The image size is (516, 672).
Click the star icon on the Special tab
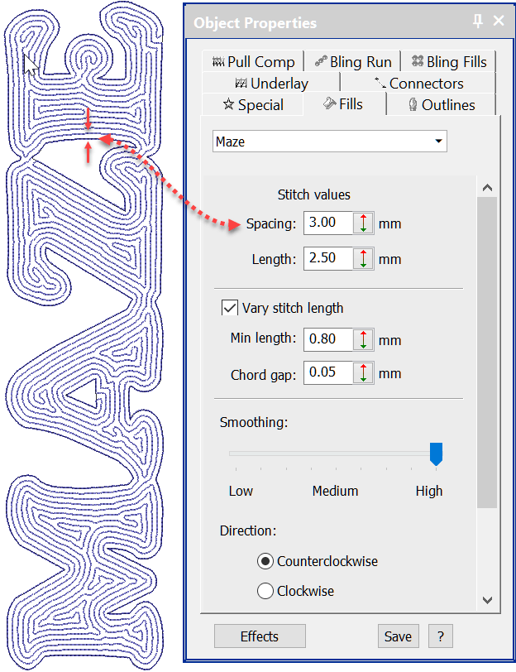(x=229, y=104)
